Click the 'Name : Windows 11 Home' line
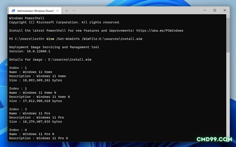 point(31,72)
